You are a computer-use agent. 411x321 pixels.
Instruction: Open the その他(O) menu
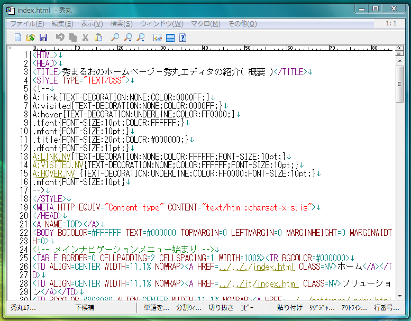(242, 24)
